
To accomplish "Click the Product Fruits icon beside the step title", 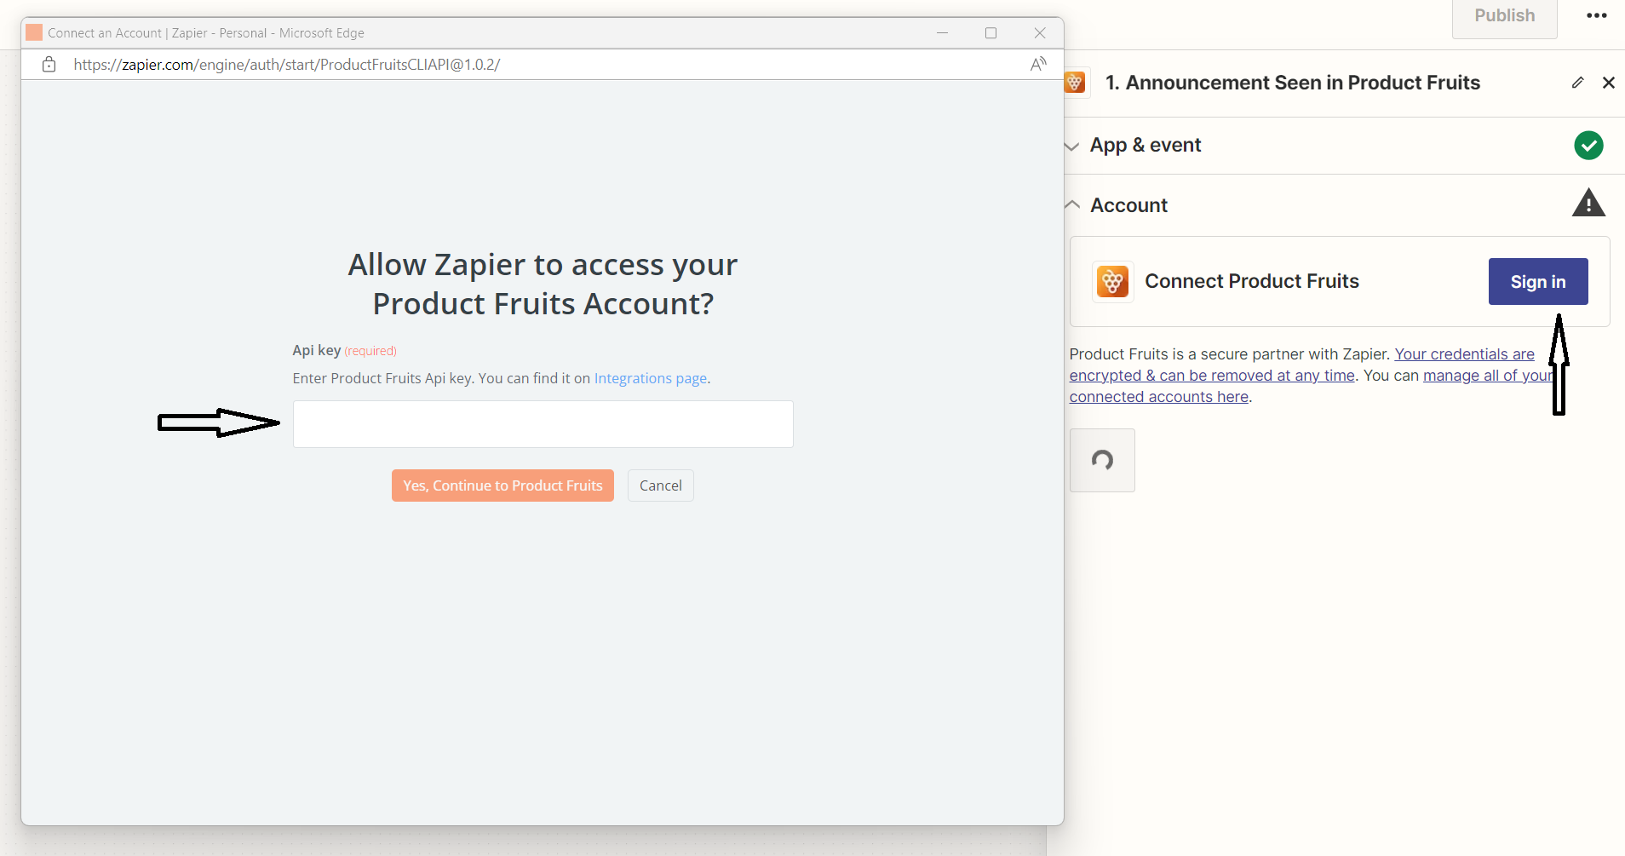I will [1076, 83].
